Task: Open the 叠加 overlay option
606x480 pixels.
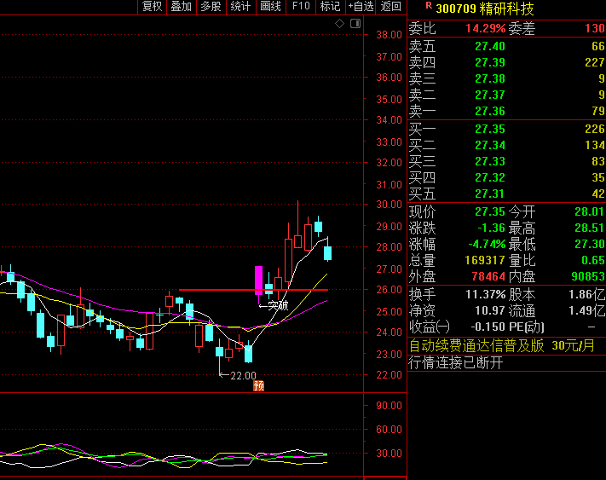Action: (x=182, y=7)
